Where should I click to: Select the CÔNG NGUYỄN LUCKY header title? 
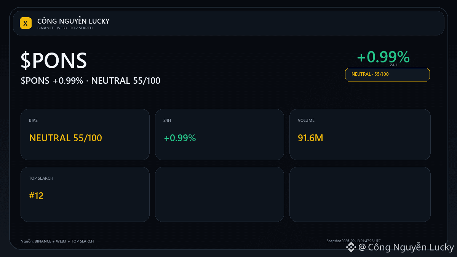[x=73, y=21]
